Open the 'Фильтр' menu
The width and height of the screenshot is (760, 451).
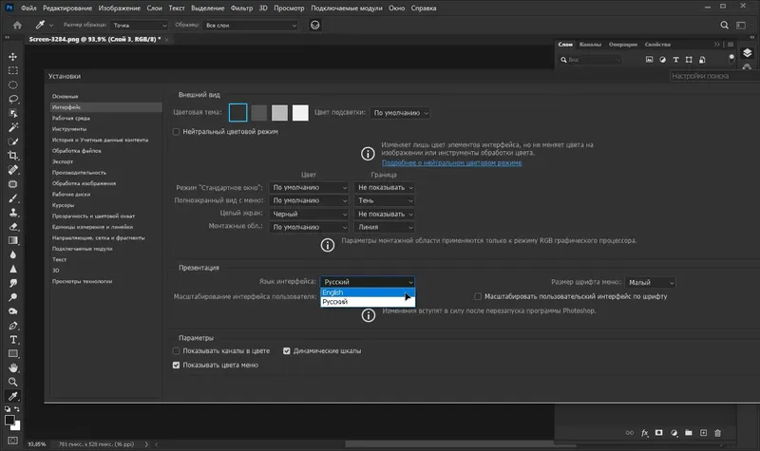[241, 9]
